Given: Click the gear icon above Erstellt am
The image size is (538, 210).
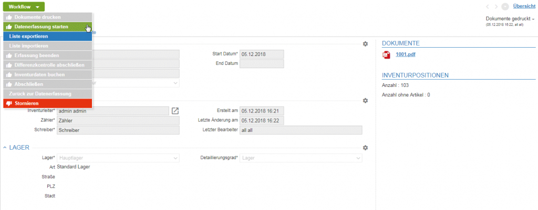Looking at the screenshot, I should pos(366,101).
